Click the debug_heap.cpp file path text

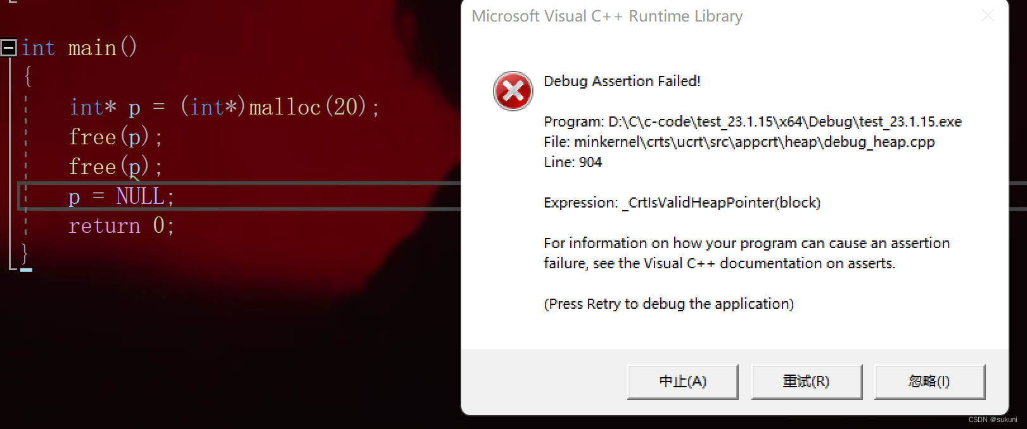pos(739,142)
